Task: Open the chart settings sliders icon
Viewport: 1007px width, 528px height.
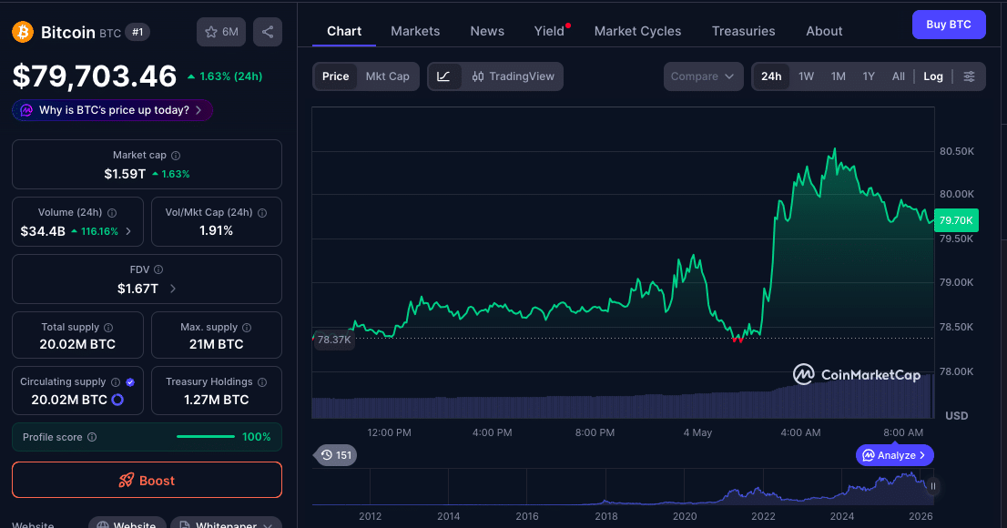Action: [969, 76]
